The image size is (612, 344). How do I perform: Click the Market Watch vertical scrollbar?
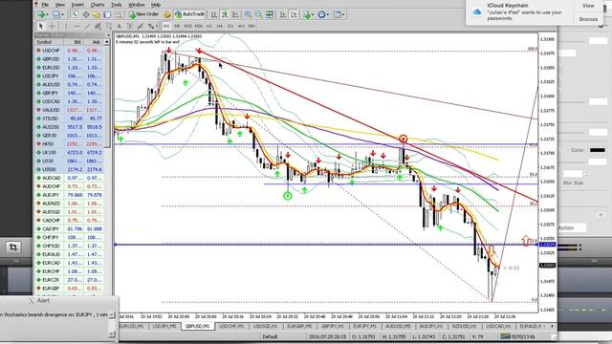point(107,94)
